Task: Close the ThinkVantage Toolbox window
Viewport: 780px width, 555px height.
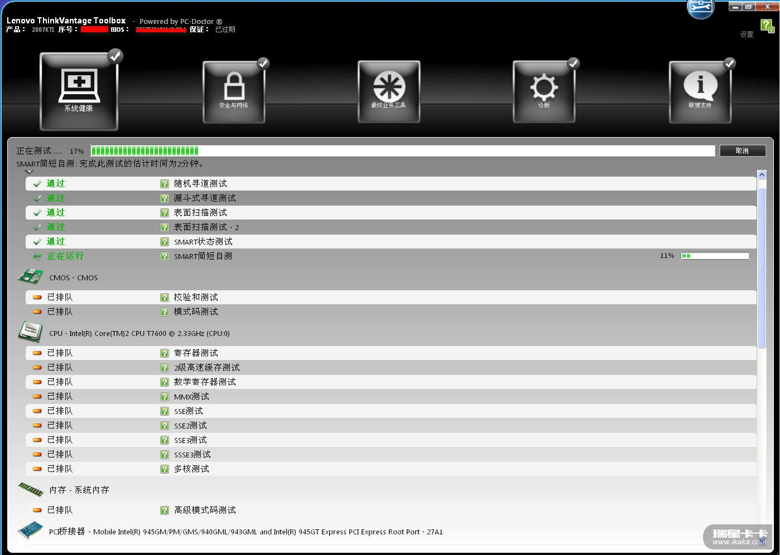Action: tap(767, 7)
